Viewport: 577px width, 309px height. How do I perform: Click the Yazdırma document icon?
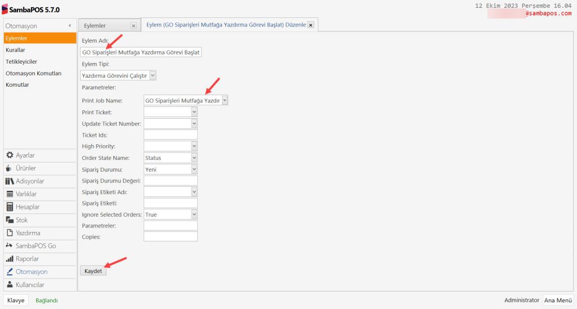click(10, 232)
